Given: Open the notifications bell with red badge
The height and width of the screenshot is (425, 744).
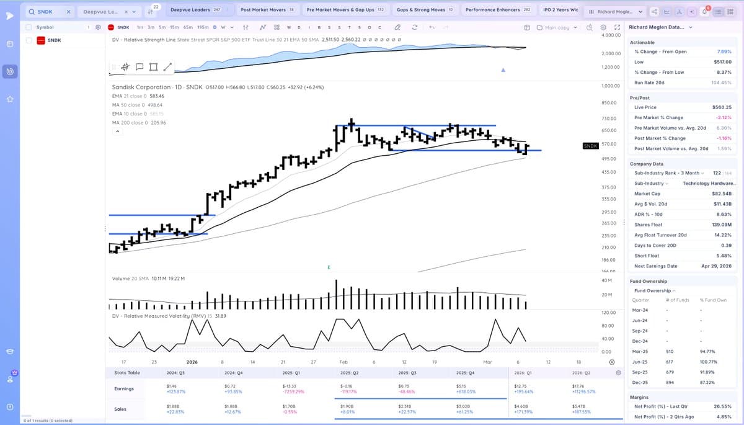Looking at the screenshot, I should point(704,11).
